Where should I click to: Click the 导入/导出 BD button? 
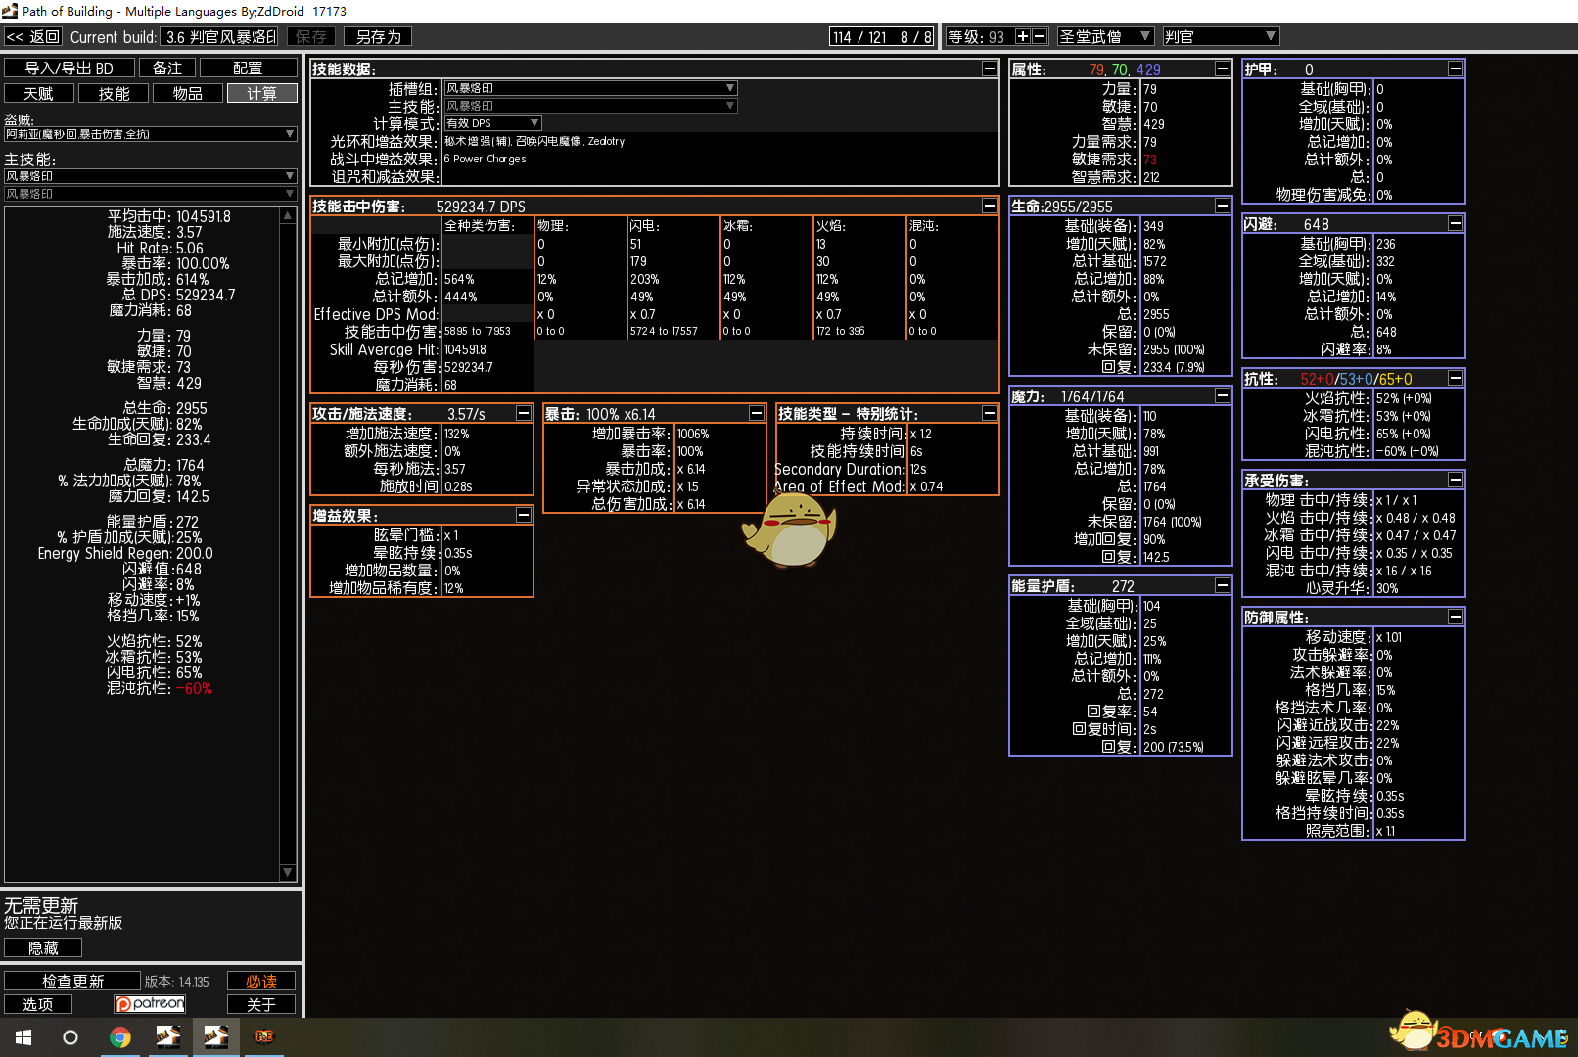(69, 68)
